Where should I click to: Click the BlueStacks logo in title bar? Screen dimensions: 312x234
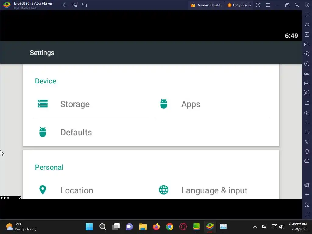[x=7, y=5]
